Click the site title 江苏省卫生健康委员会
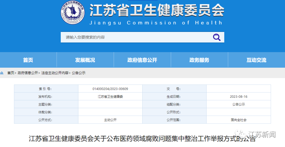 (157, 11)
